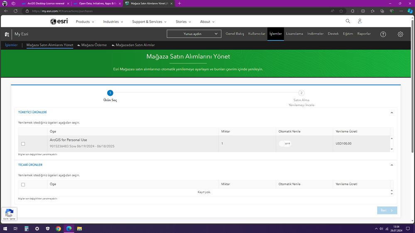Open Windows Security from taskbar
The width and height of the screenshot is (415, 233).
48,228
